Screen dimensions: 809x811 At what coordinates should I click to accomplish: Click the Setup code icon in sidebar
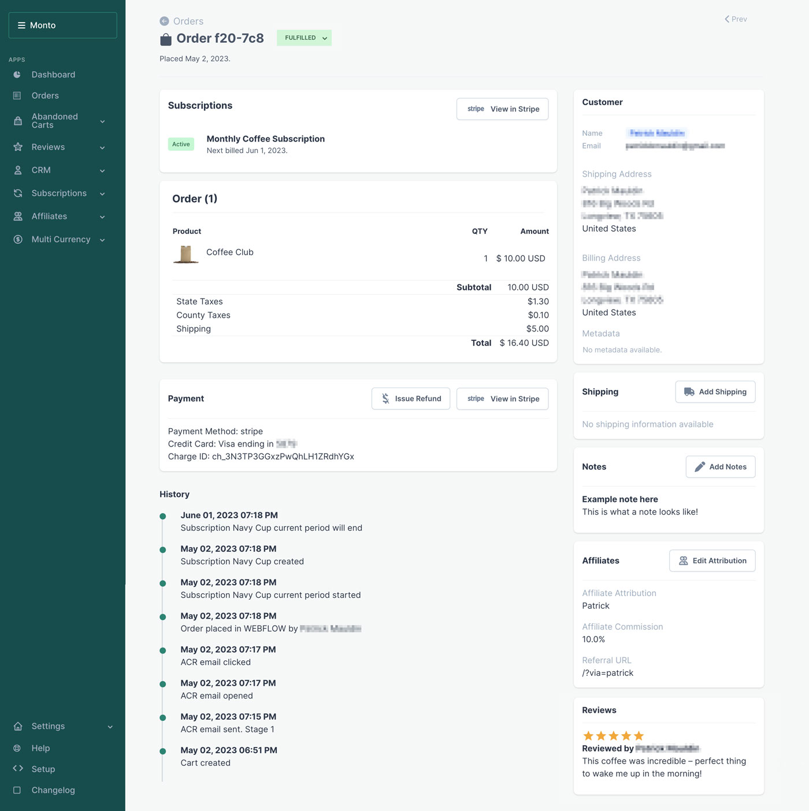coord(18,769)
